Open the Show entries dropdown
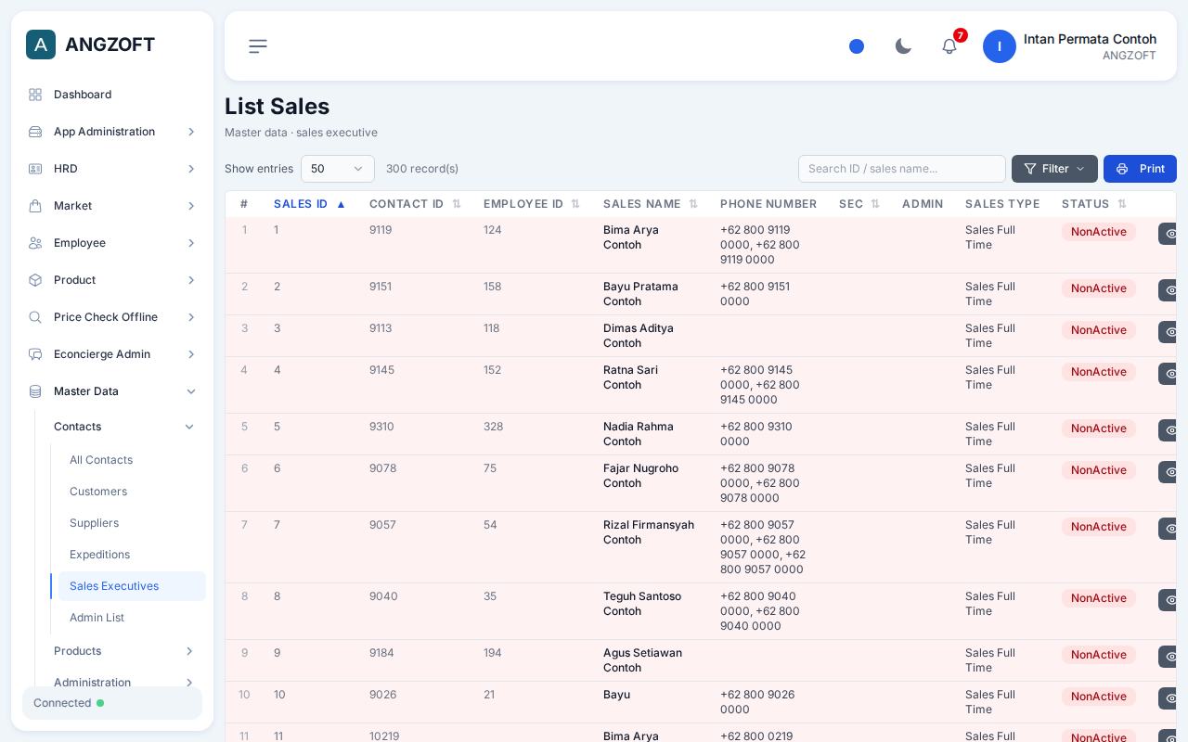The height and width of the screenshot is (742, 1188). pos(338,169)
